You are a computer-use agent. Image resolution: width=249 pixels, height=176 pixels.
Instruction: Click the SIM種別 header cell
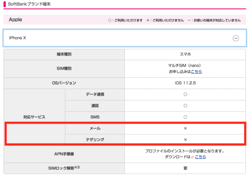pyautogui.click(x=64, y=68)
